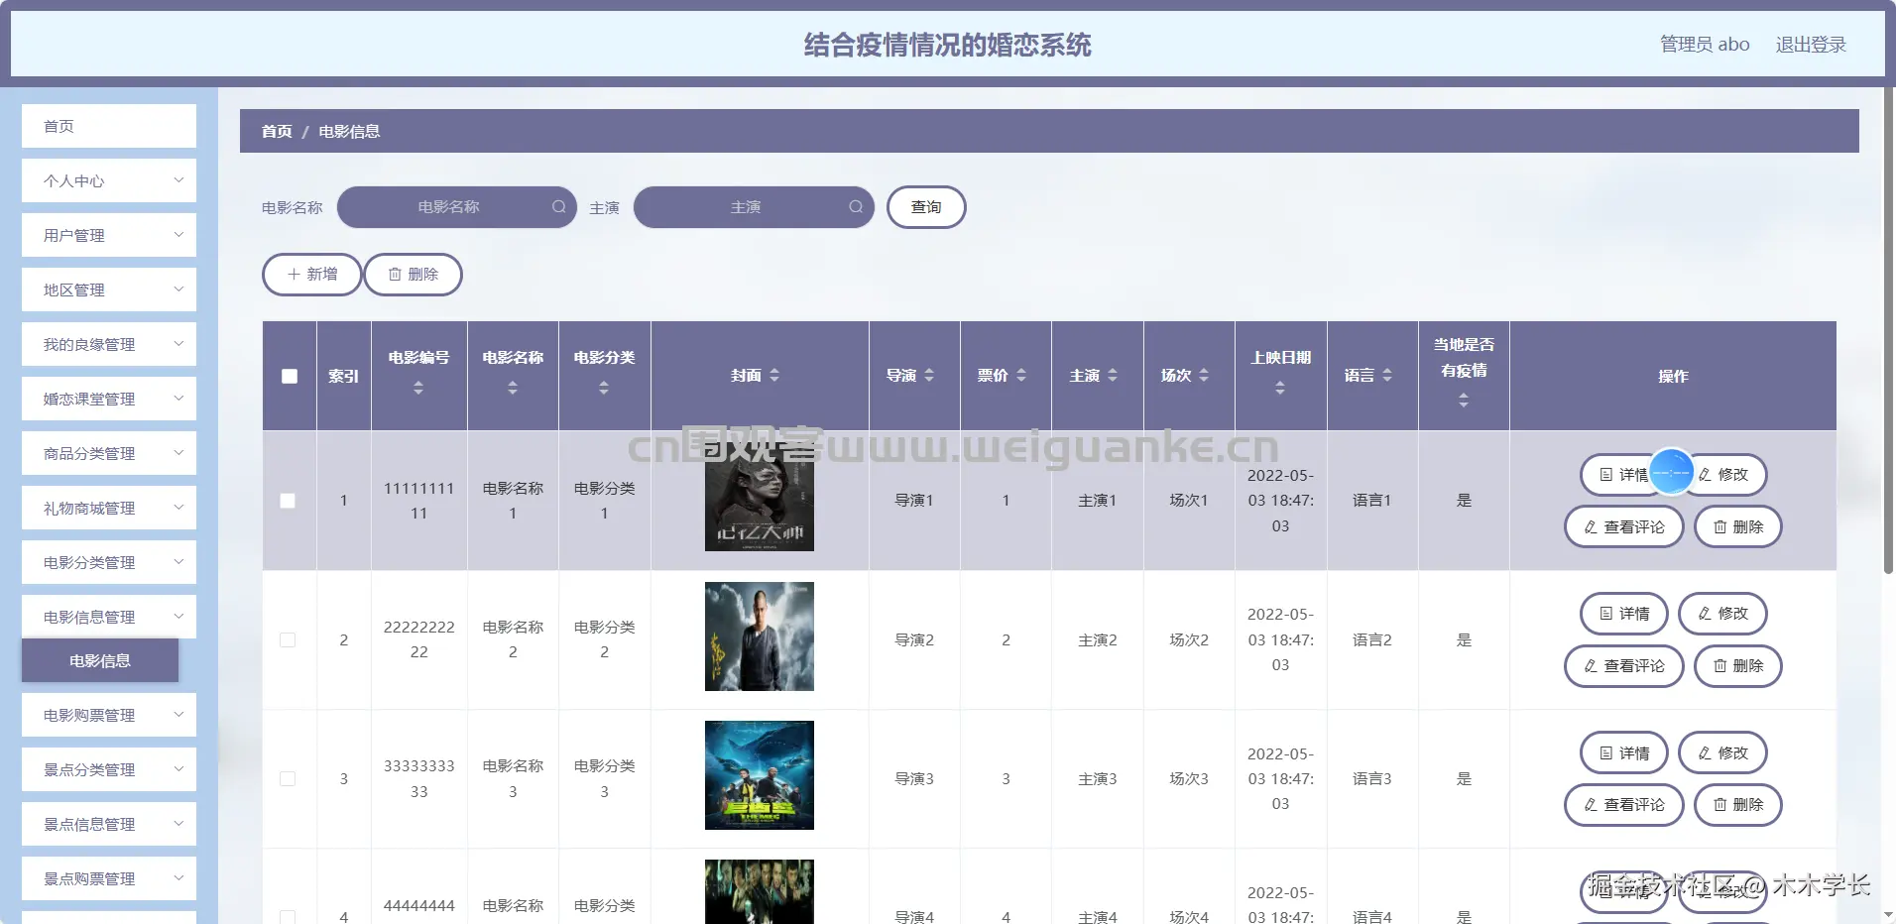The image size is (1896, 924).
Task: Open 详情 for row 2
Action: pyautogui.click(x=1624, y=614)
